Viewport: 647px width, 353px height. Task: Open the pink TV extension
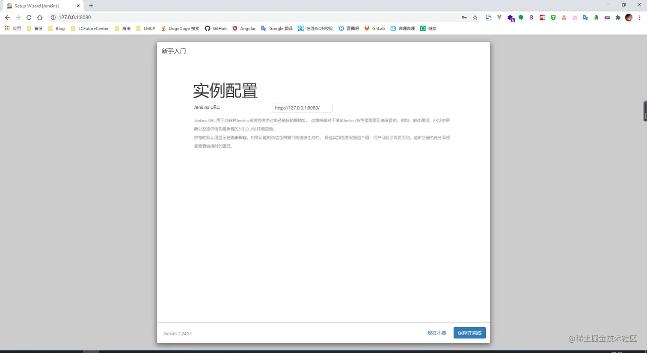[575, 18]
